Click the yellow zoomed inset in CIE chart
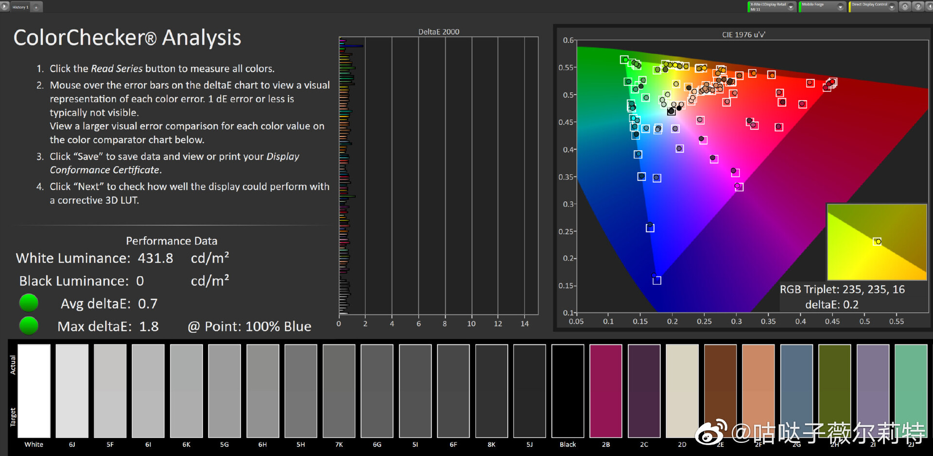The height and width of the screenshot is (456, 933). (877, 242)
